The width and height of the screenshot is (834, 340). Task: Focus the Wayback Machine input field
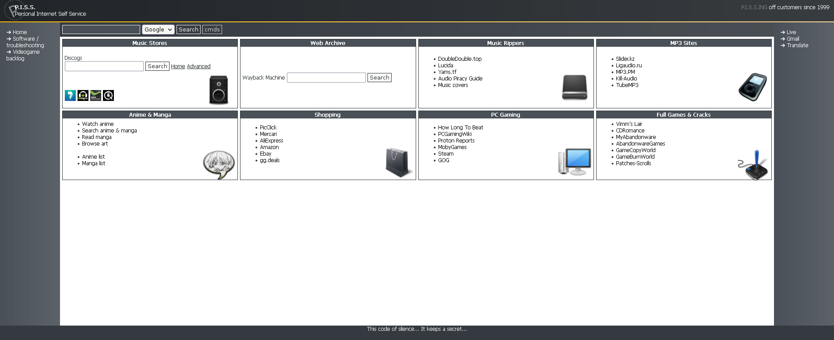pyautogui.click(x=326, y=78)
